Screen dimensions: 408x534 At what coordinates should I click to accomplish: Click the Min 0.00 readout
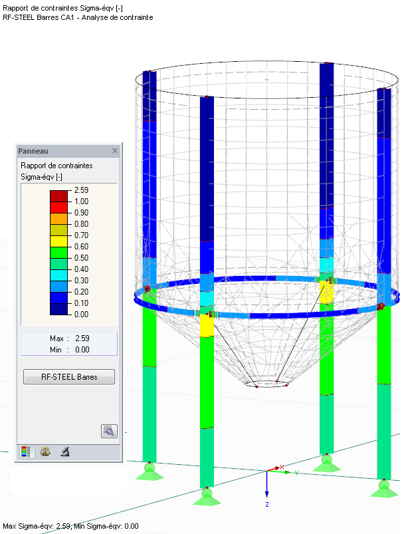[x=69, y=350]
